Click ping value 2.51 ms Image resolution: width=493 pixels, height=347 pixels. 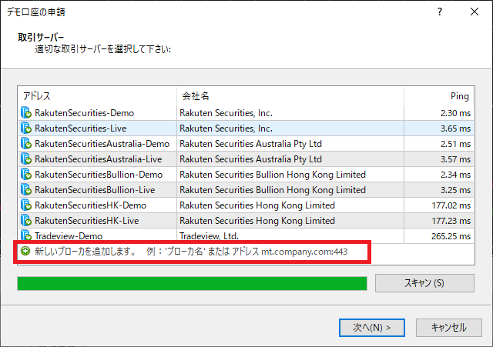click(x=455, y=144)
